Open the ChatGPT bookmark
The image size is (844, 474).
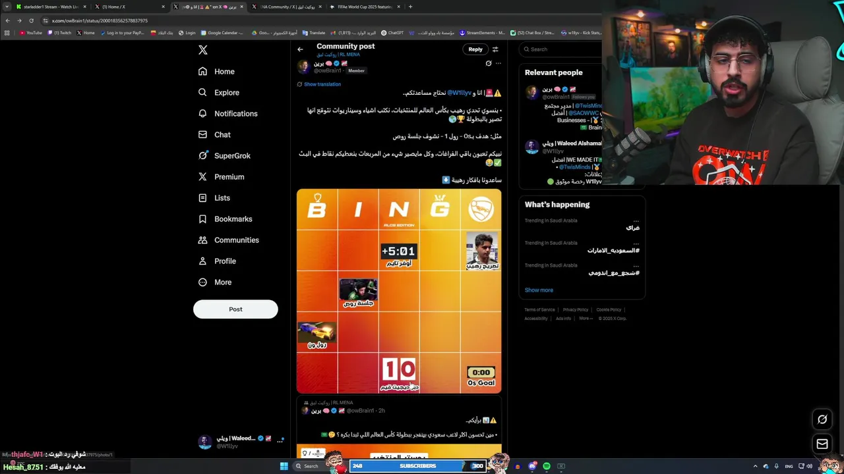[x=392, y=32]
